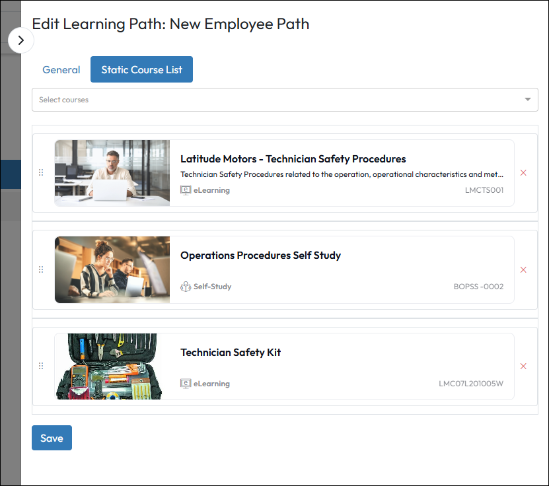Remove Latitude Motors Technician Safety Procedures course
Image resolution: width=549 pixels, height=486 pixels.
coord(523,173)
